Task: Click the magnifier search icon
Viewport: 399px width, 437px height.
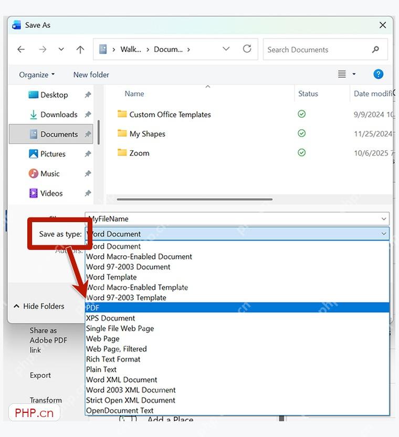Action: tap(375, 49)
